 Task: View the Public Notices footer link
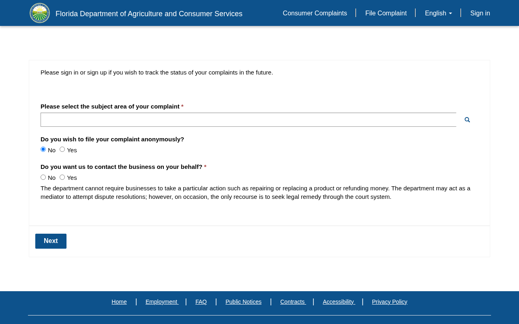[x=243, y=302]
